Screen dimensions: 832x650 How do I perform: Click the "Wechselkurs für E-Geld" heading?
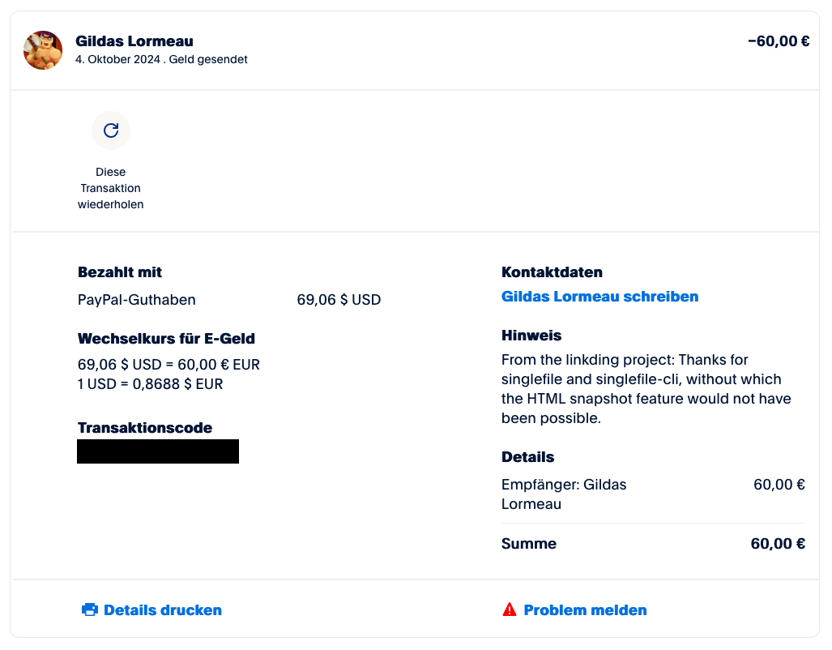click(166, 339)
